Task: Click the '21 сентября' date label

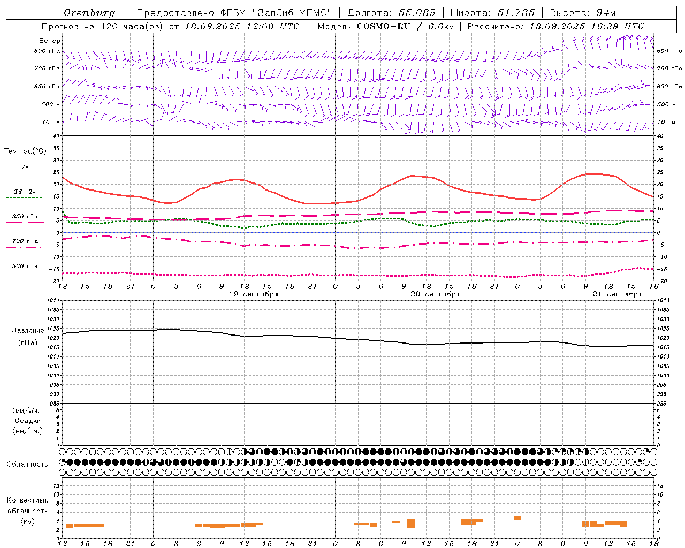Action: [618, 294]
